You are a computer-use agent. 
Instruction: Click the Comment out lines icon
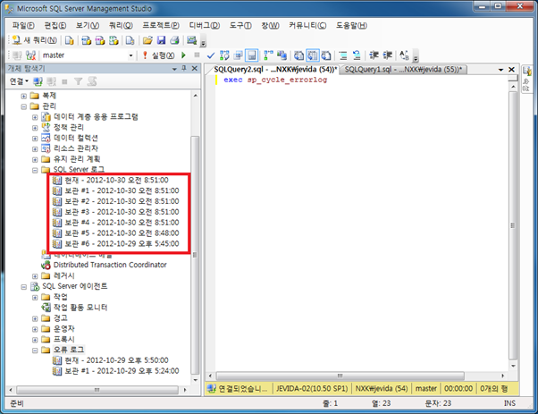click(x=343, y=55)
